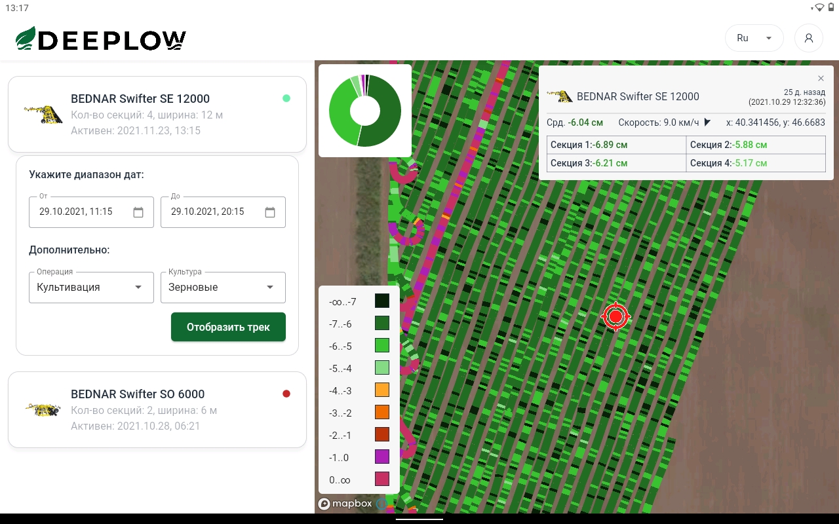The width and height of the screenshot is (839, 524).
Task: Click the mapbox logo link
Action: 345,504
